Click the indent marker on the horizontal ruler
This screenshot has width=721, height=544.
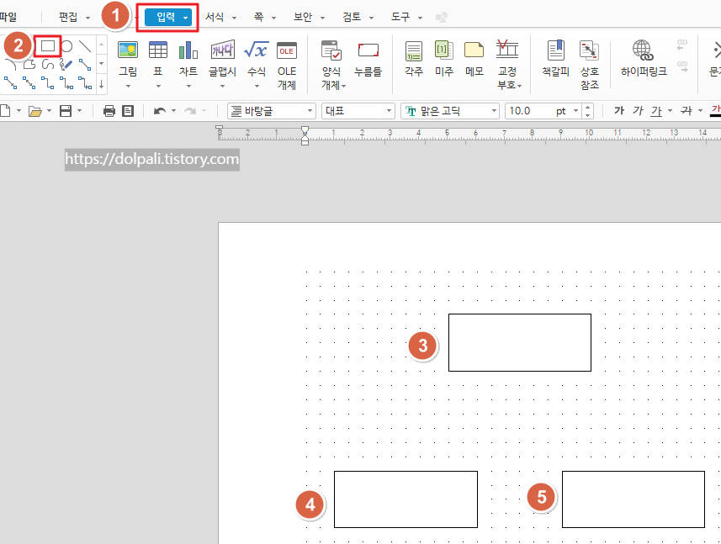pos(305,135)
